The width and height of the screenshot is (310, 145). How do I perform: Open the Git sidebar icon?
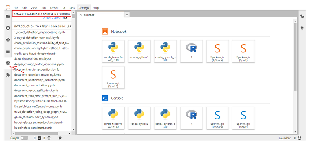point(8,40)
